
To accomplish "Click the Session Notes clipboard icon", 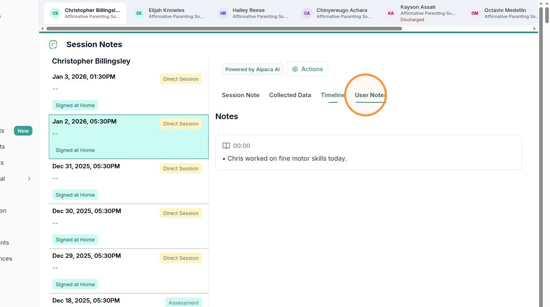I will (54, 45).
